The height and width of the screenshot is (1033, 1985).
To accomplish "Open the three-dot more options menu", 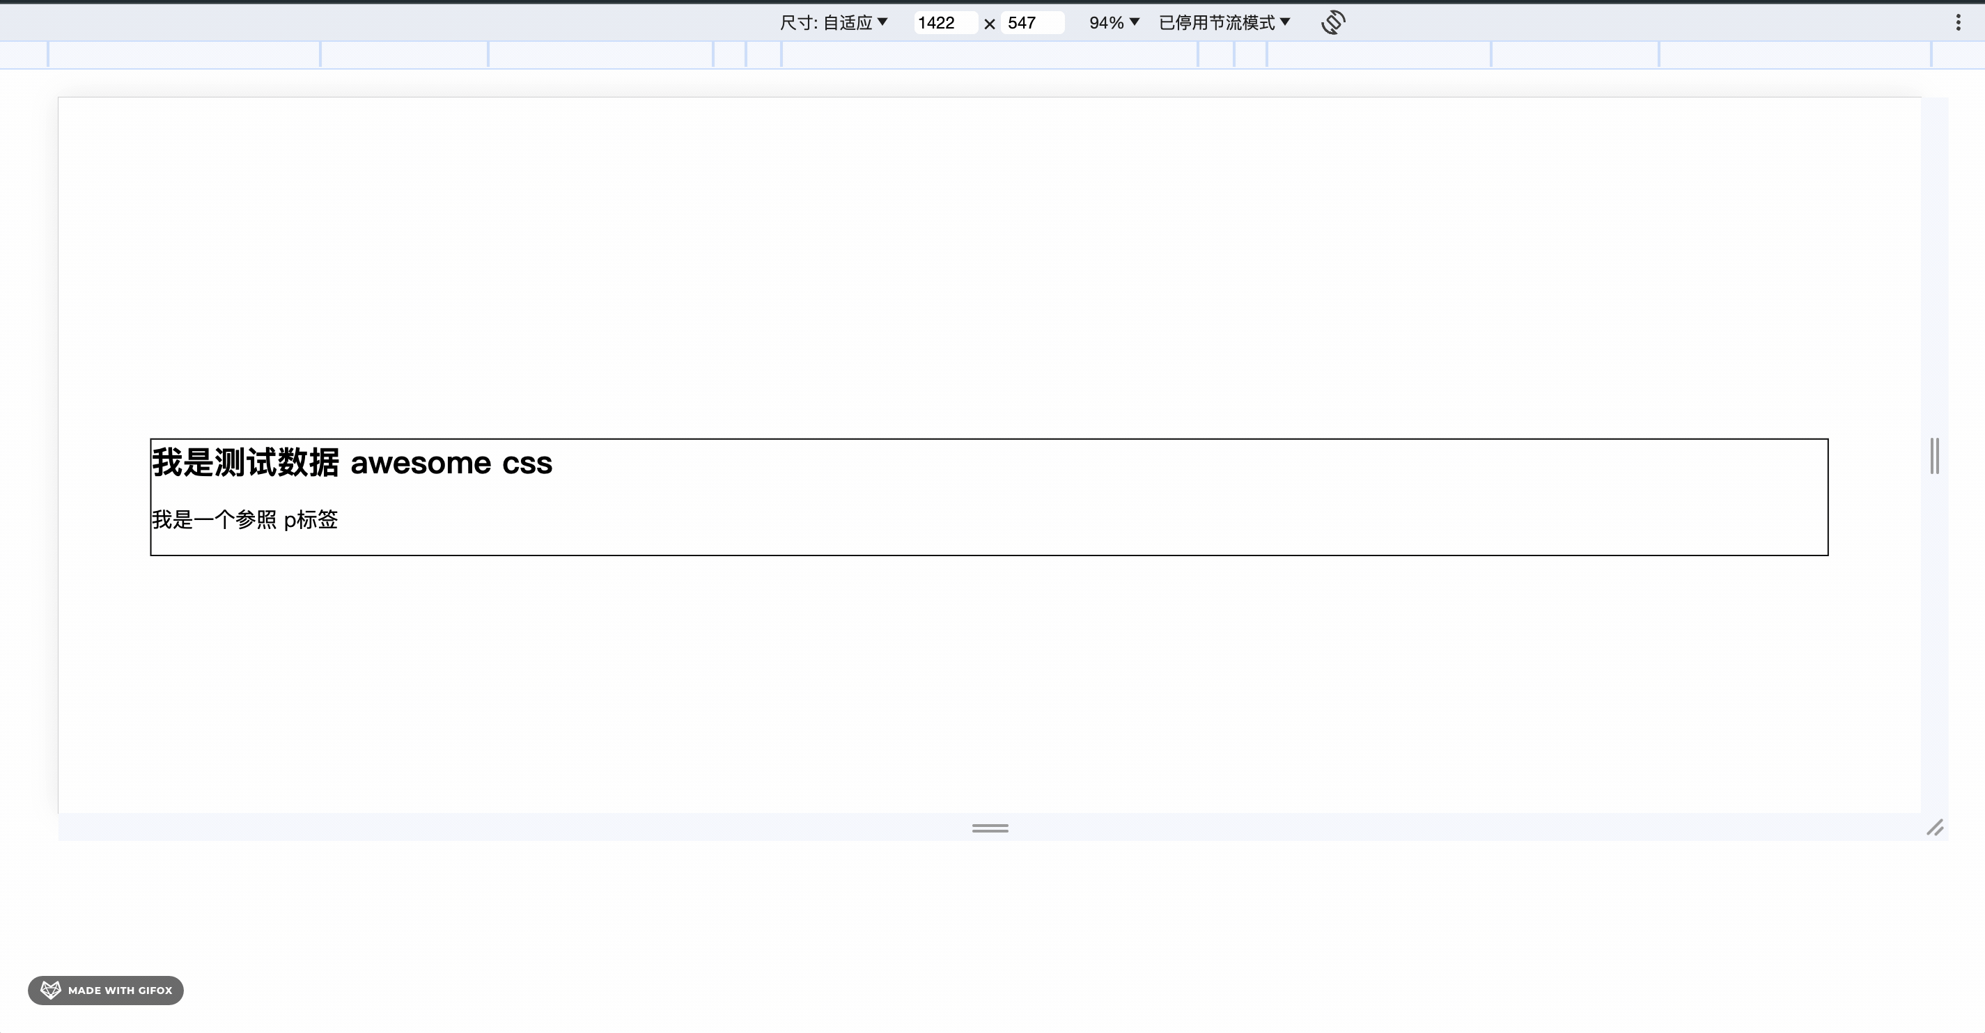I will (x=1958, y=22).
